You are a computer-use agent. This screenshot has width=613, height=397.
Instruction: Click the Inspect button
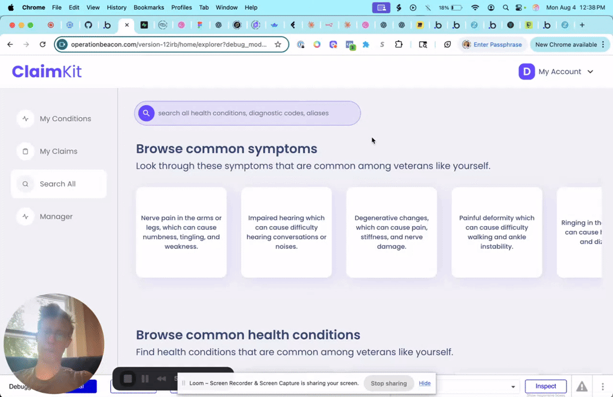pos(545,386)
